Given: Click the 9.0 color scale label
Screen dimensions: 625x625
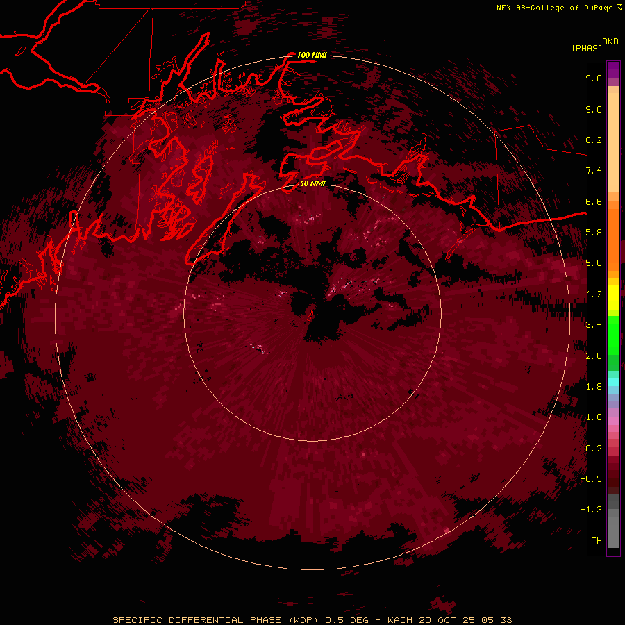Looking at the screenshot, I should click(x=594, y=109).
